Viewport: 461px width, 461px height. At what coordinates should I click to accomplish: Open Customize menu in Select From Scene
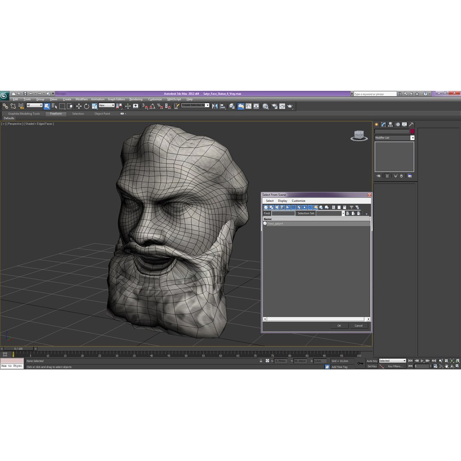(x=298, y=201)
